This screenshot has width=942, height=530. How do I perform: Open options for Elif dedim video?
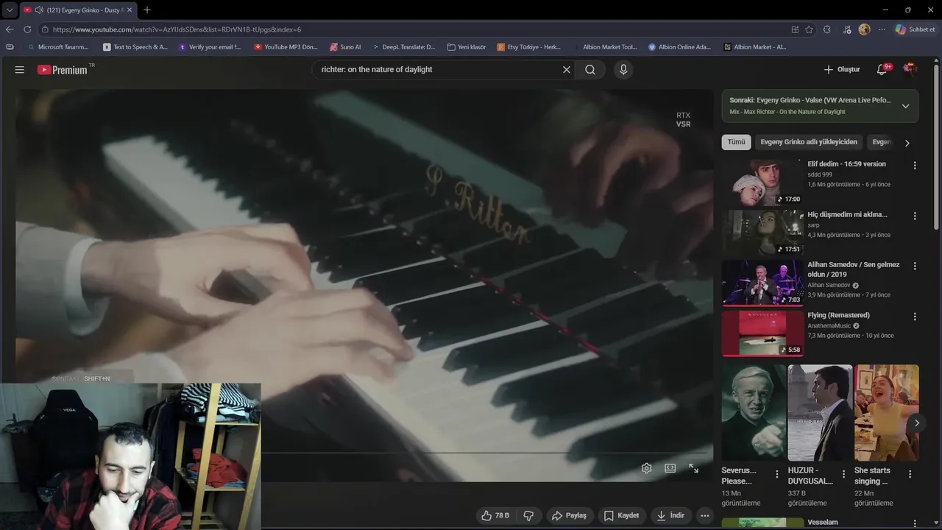(x=915, y=166)
